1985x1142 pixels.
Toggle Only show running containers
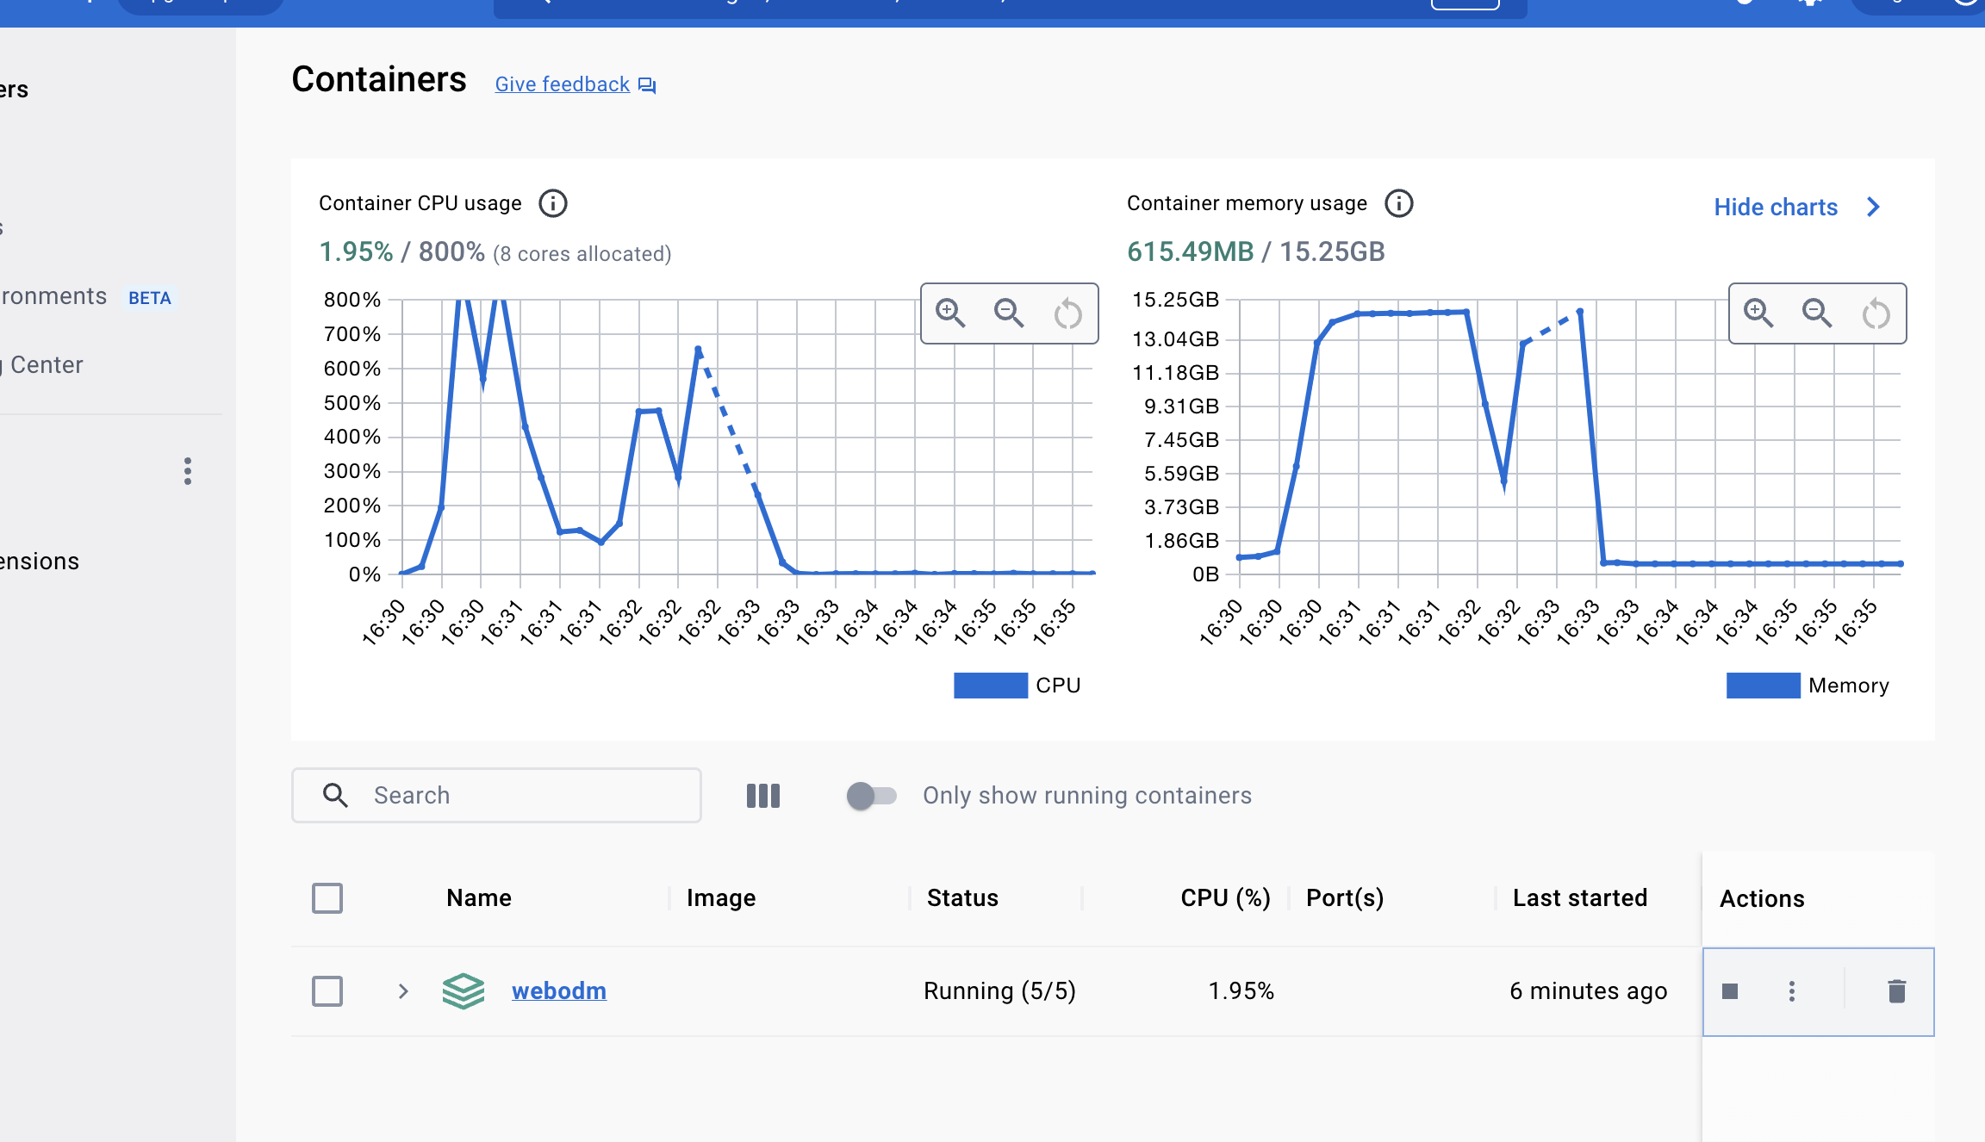(871, 796)
